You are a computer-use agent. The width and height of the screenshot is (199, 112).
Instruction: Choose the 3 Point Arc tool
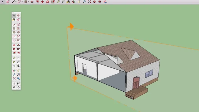tap(14, 40)
